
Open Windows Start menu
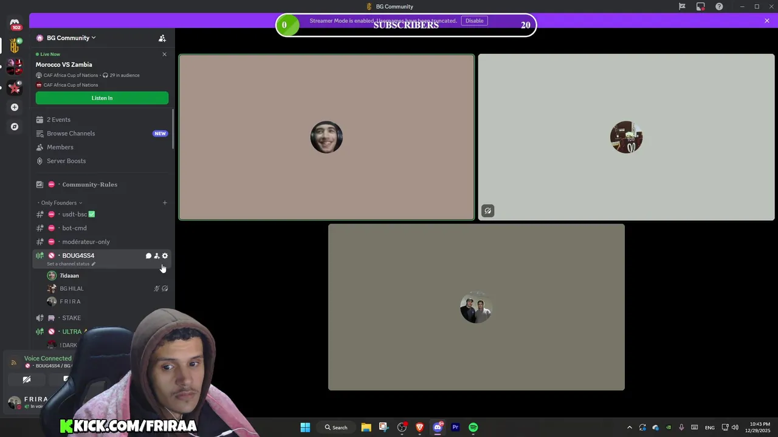[x=305, y=427]
